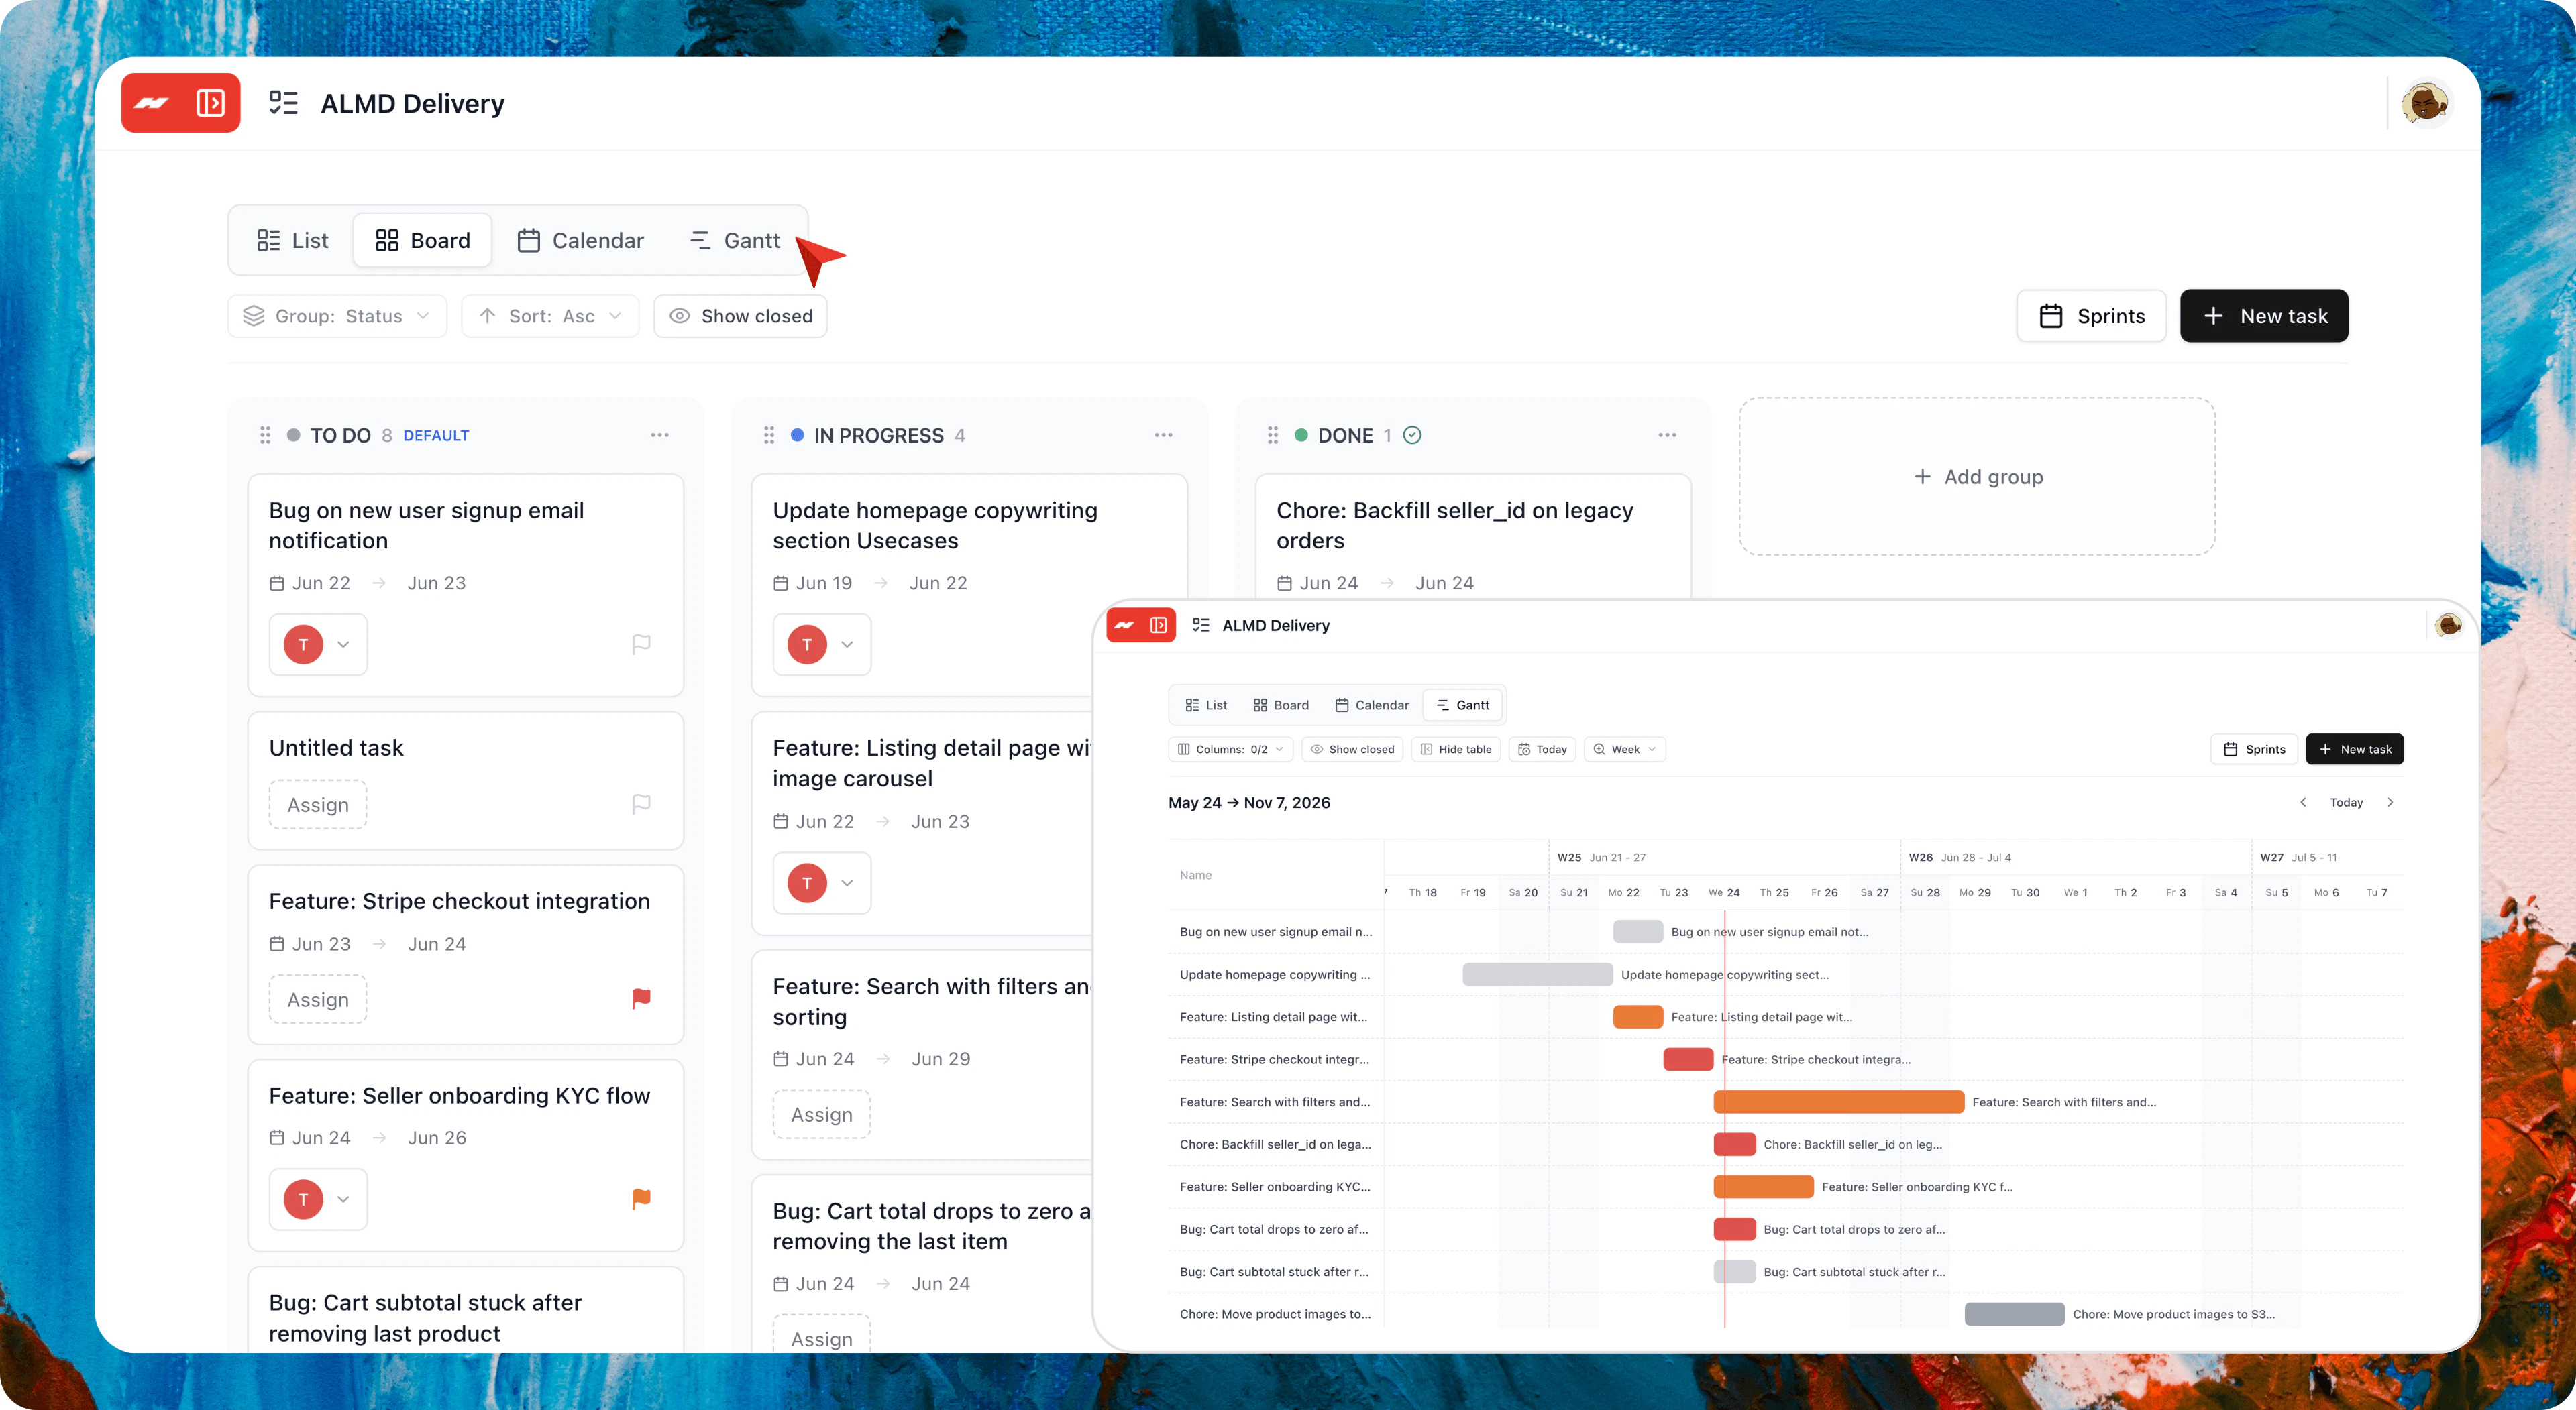Image resolution: width=2576 pixels, height=1410 pixels.
Task: Click Today button in Gantt toolbar
Action: tap(1543, 750)
